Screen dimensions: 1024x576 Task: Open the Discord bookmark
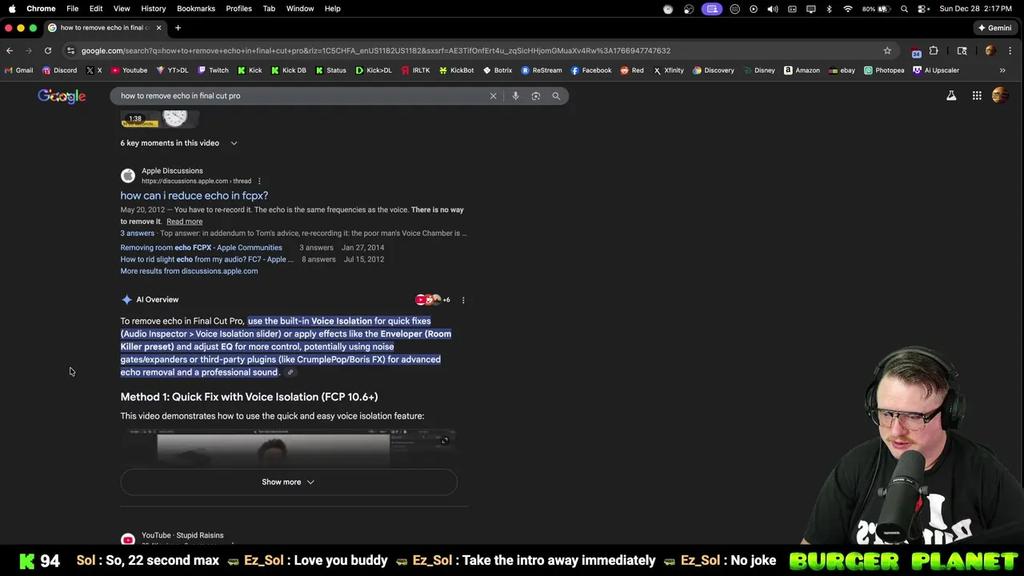pyautogui.click(x=59, y=70)
